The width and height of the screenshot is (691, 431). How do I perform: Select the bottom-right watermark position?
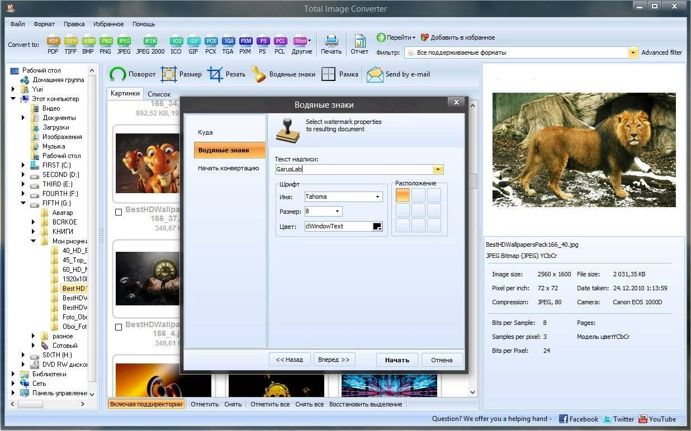[434, 226]
